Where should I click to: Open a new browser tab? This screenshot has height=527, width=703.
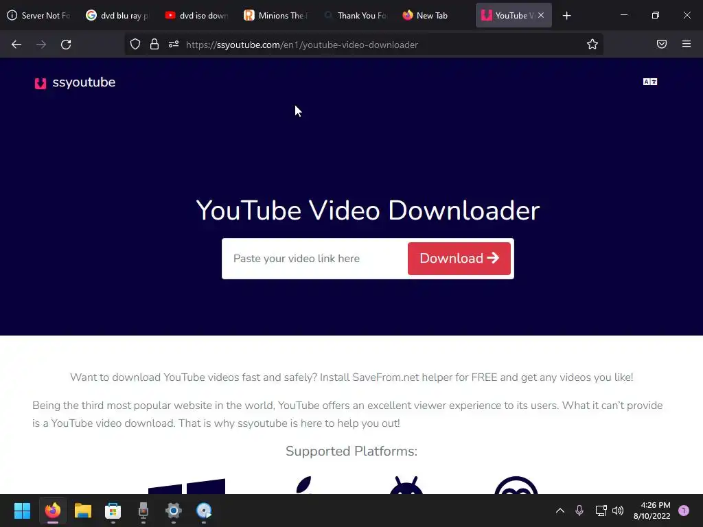click(566, 16)
